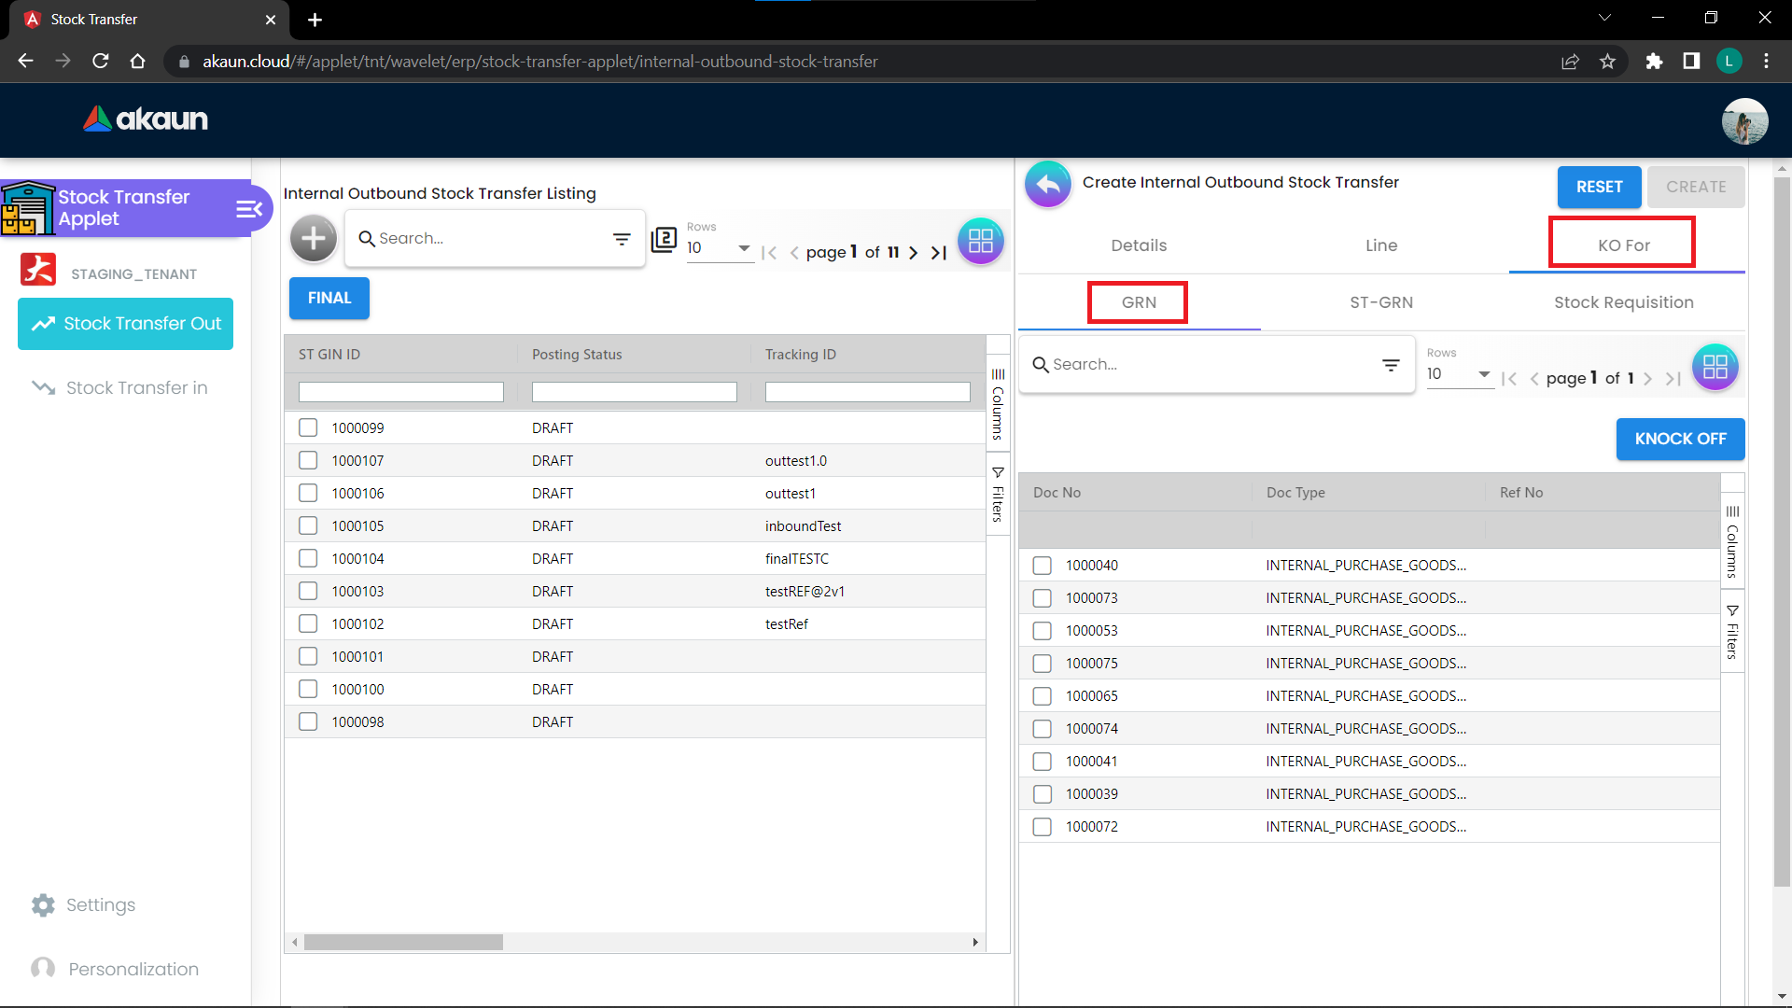The image size is (1792, 1008).
Task: Go to the last page of the listing
Action: (x=939, y=252)
